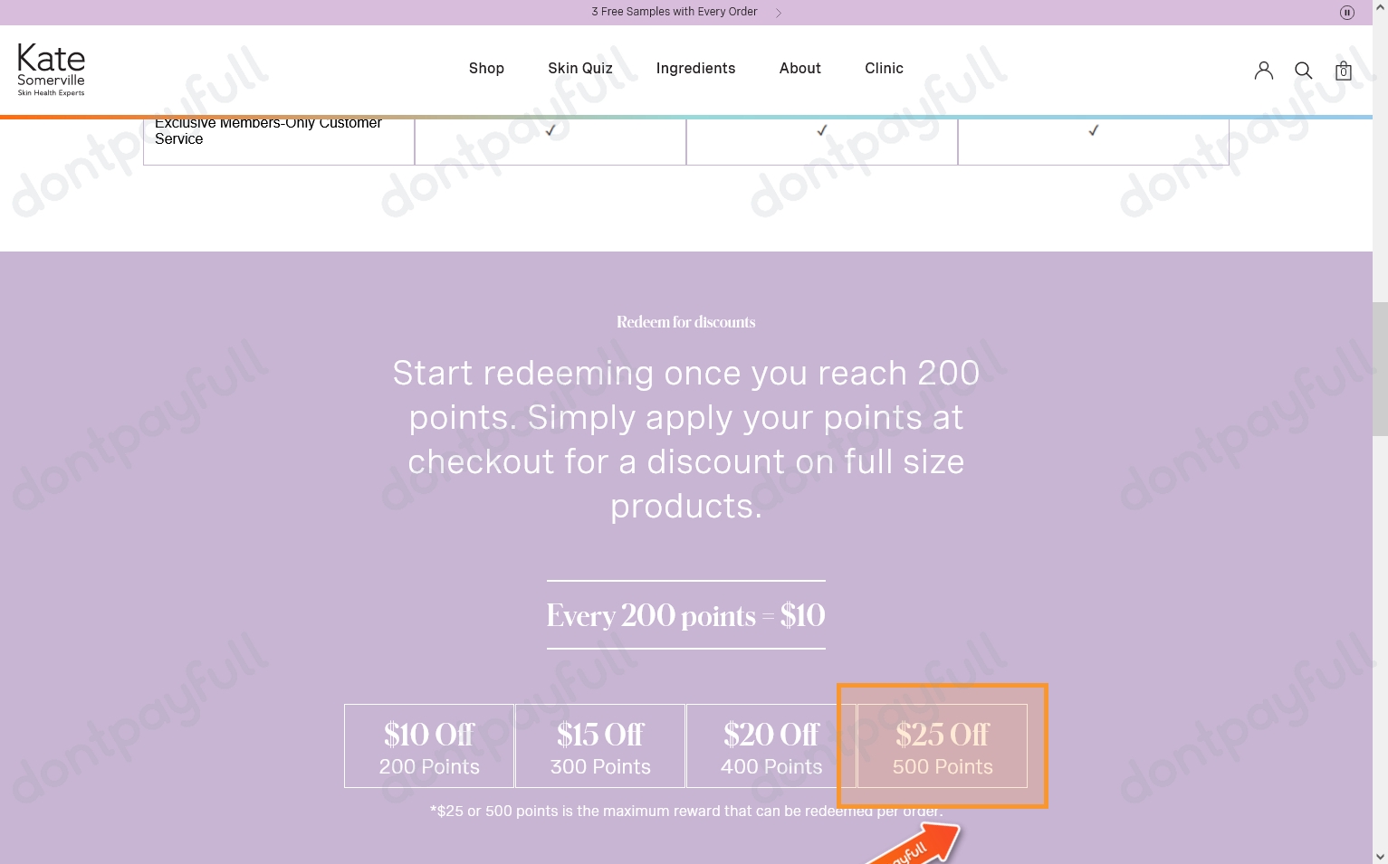Open the site search
This screenshot has height=864, width=1388.
1303,70
